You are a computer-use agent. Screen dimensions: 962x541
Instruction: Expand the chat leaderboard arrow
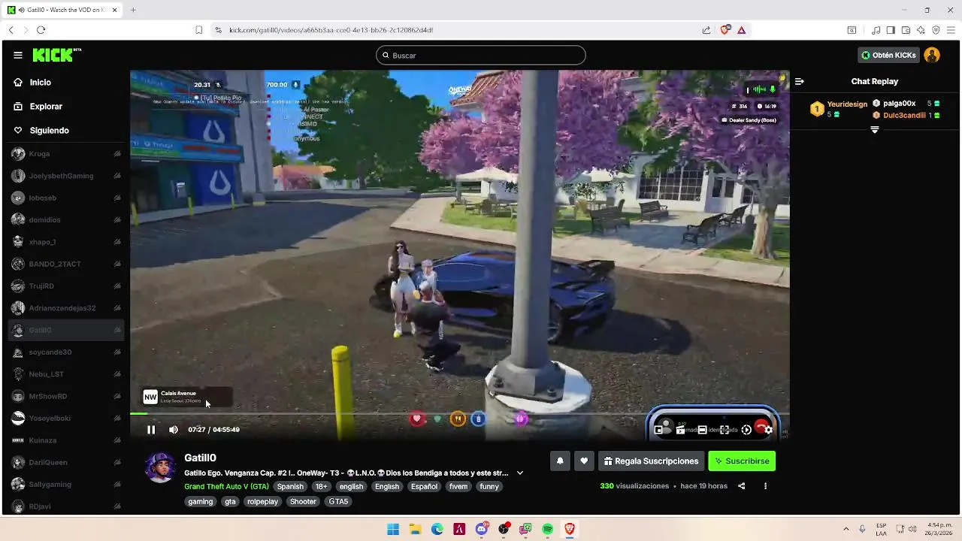875,130
